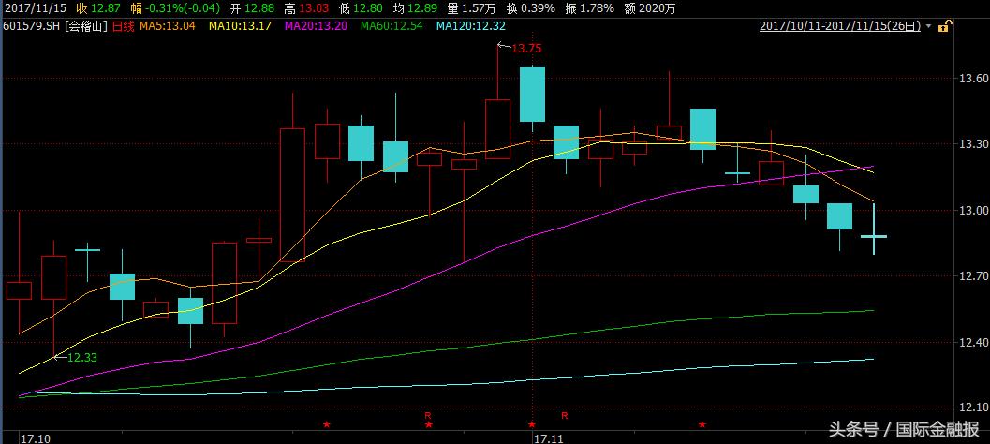Click the 17.10 date axis label

[36, 437]
